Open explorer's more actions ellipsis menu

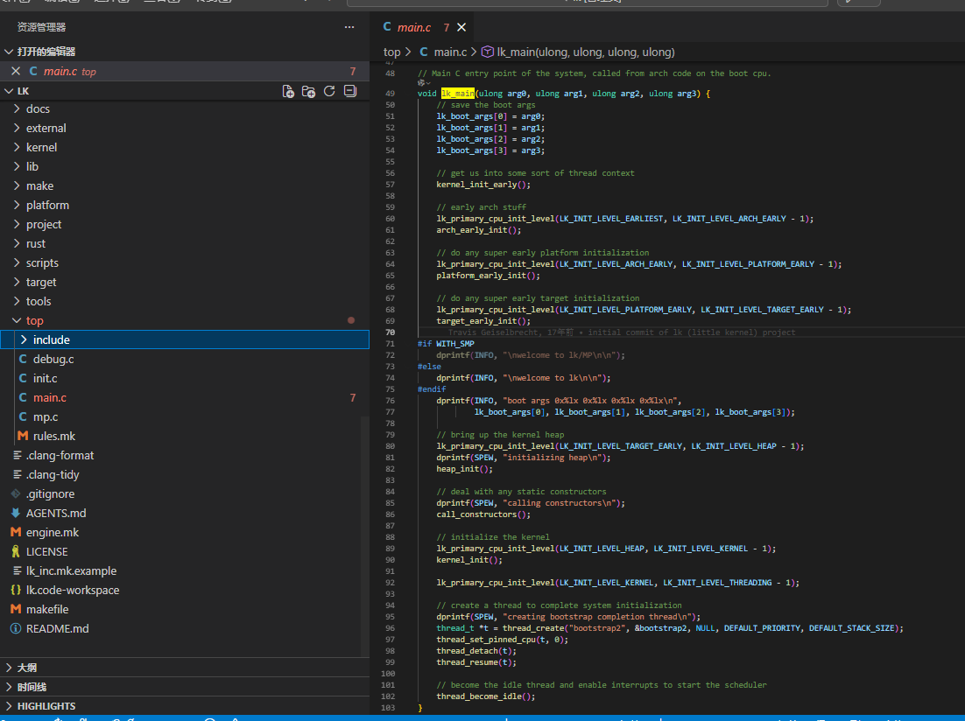coord(349,27)
